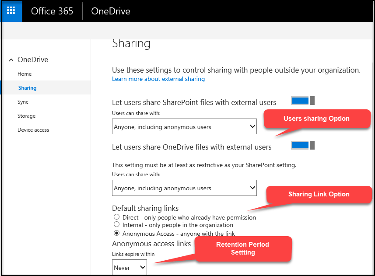Open Device access settings
The height and width of the screenshot is (276, 375).
pyautogui.click(x=33, y=130)
